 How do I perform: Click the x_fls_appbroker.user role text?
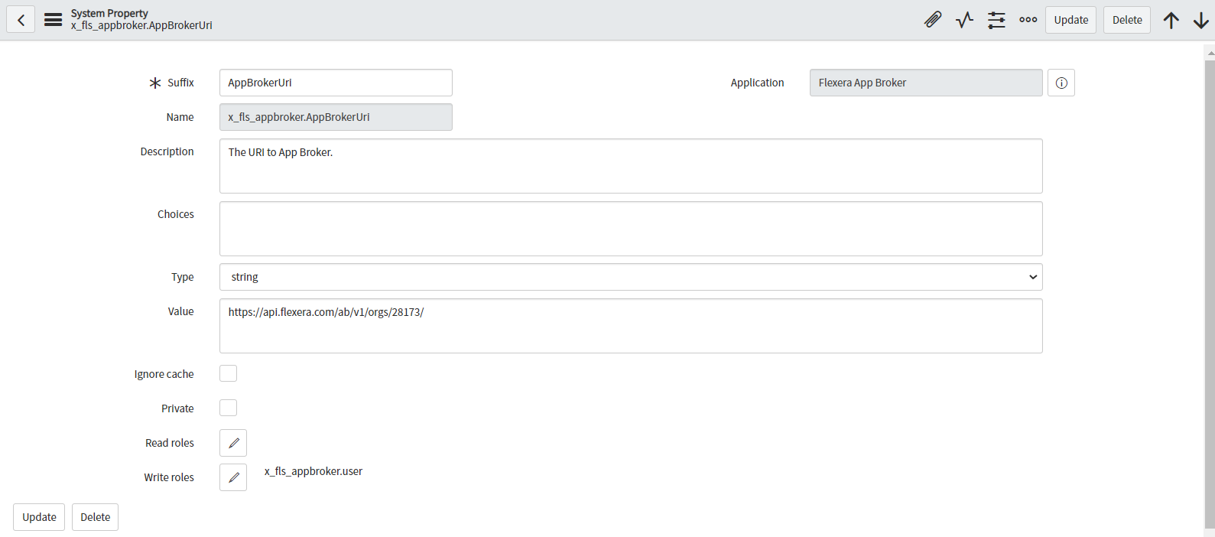pyautogui.click(x=313, y=471)
